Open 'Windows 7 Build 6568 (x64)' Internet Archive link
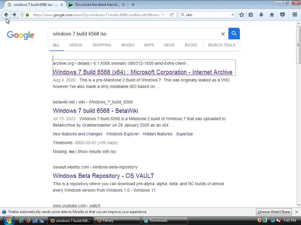This screenshot has width=301, height=225. click(143, 72)
